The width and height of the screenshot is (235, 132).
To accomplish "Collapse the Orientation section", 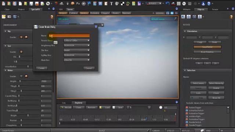I will point(185,31).
